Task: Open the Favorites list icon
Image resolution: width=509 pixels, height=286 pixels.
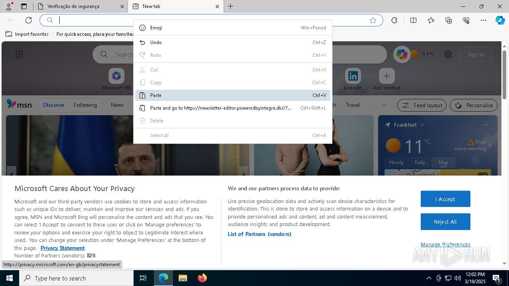Action: [431, 20]
